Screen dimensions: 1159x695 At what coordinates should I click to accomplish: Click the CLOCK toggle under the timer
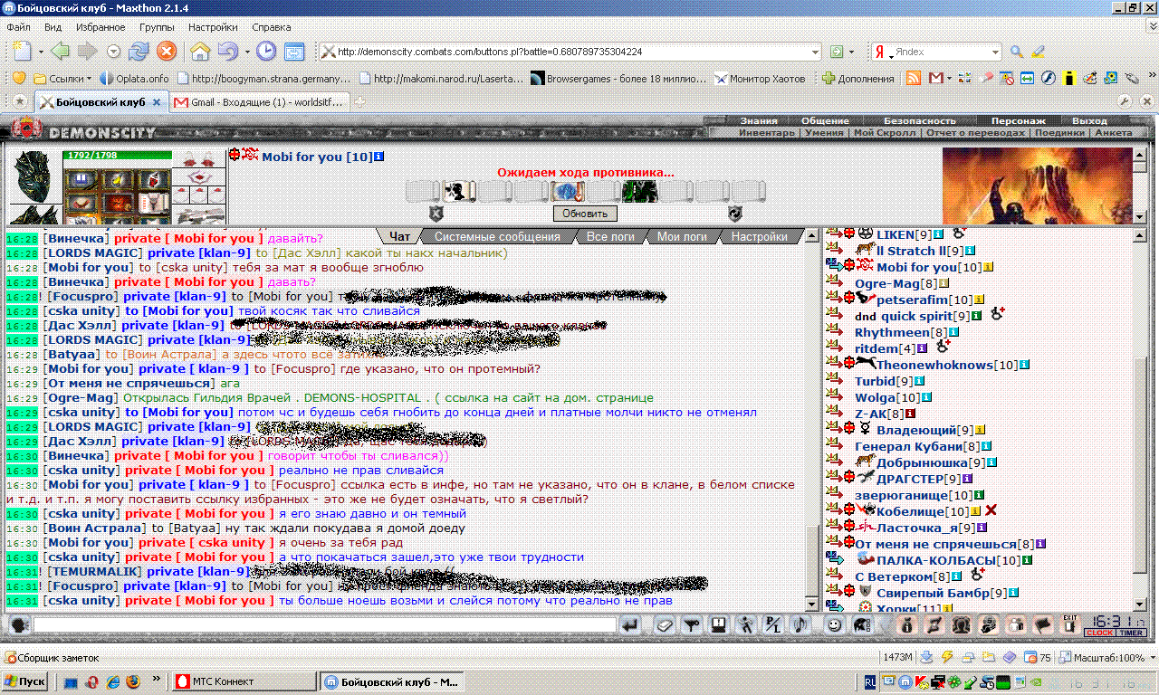pyautogui.click(x=1099, y=633)
